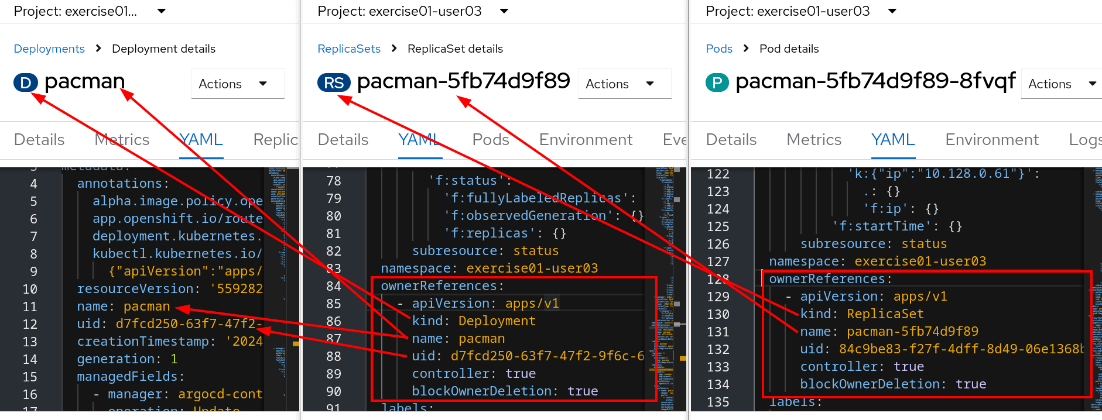
Task: Click the teal P Pod badge icon
Action: [717, 83]
